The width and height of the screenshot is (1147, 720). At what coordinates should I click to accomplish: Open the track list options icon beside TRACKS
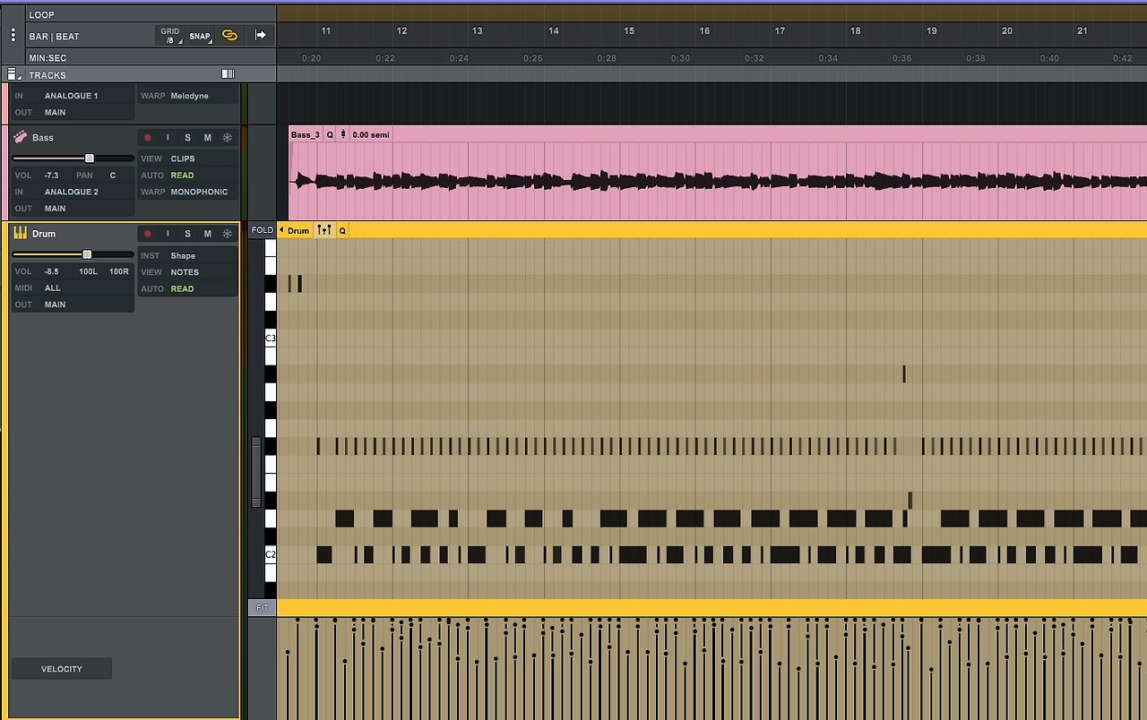coord(13,74)
